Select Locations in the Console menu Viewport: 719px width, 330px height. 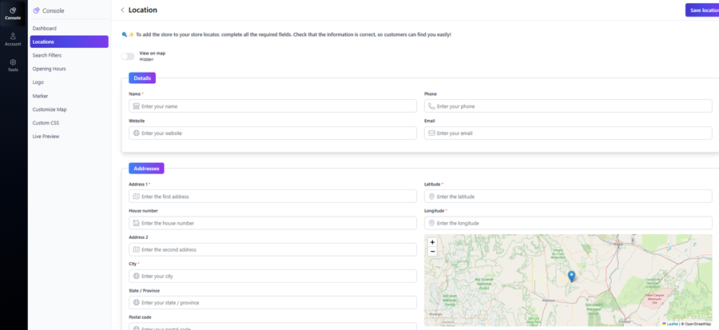70,42
